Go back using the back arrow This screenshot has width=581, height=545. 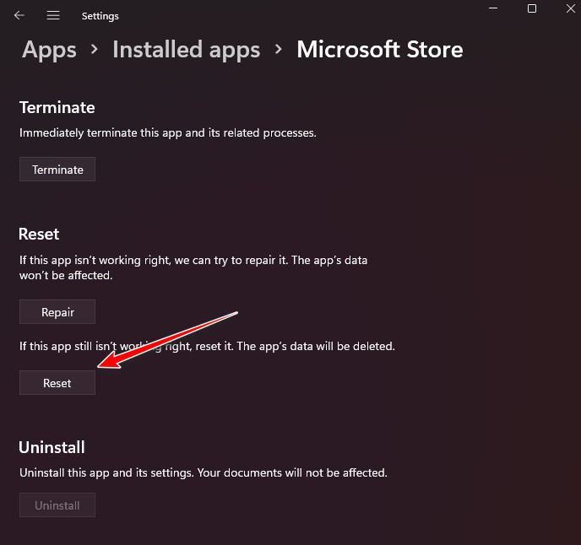point(19,16)
